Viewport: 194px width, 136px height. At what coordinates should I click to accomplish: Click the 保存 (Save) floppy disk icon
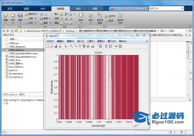point(20,15)
